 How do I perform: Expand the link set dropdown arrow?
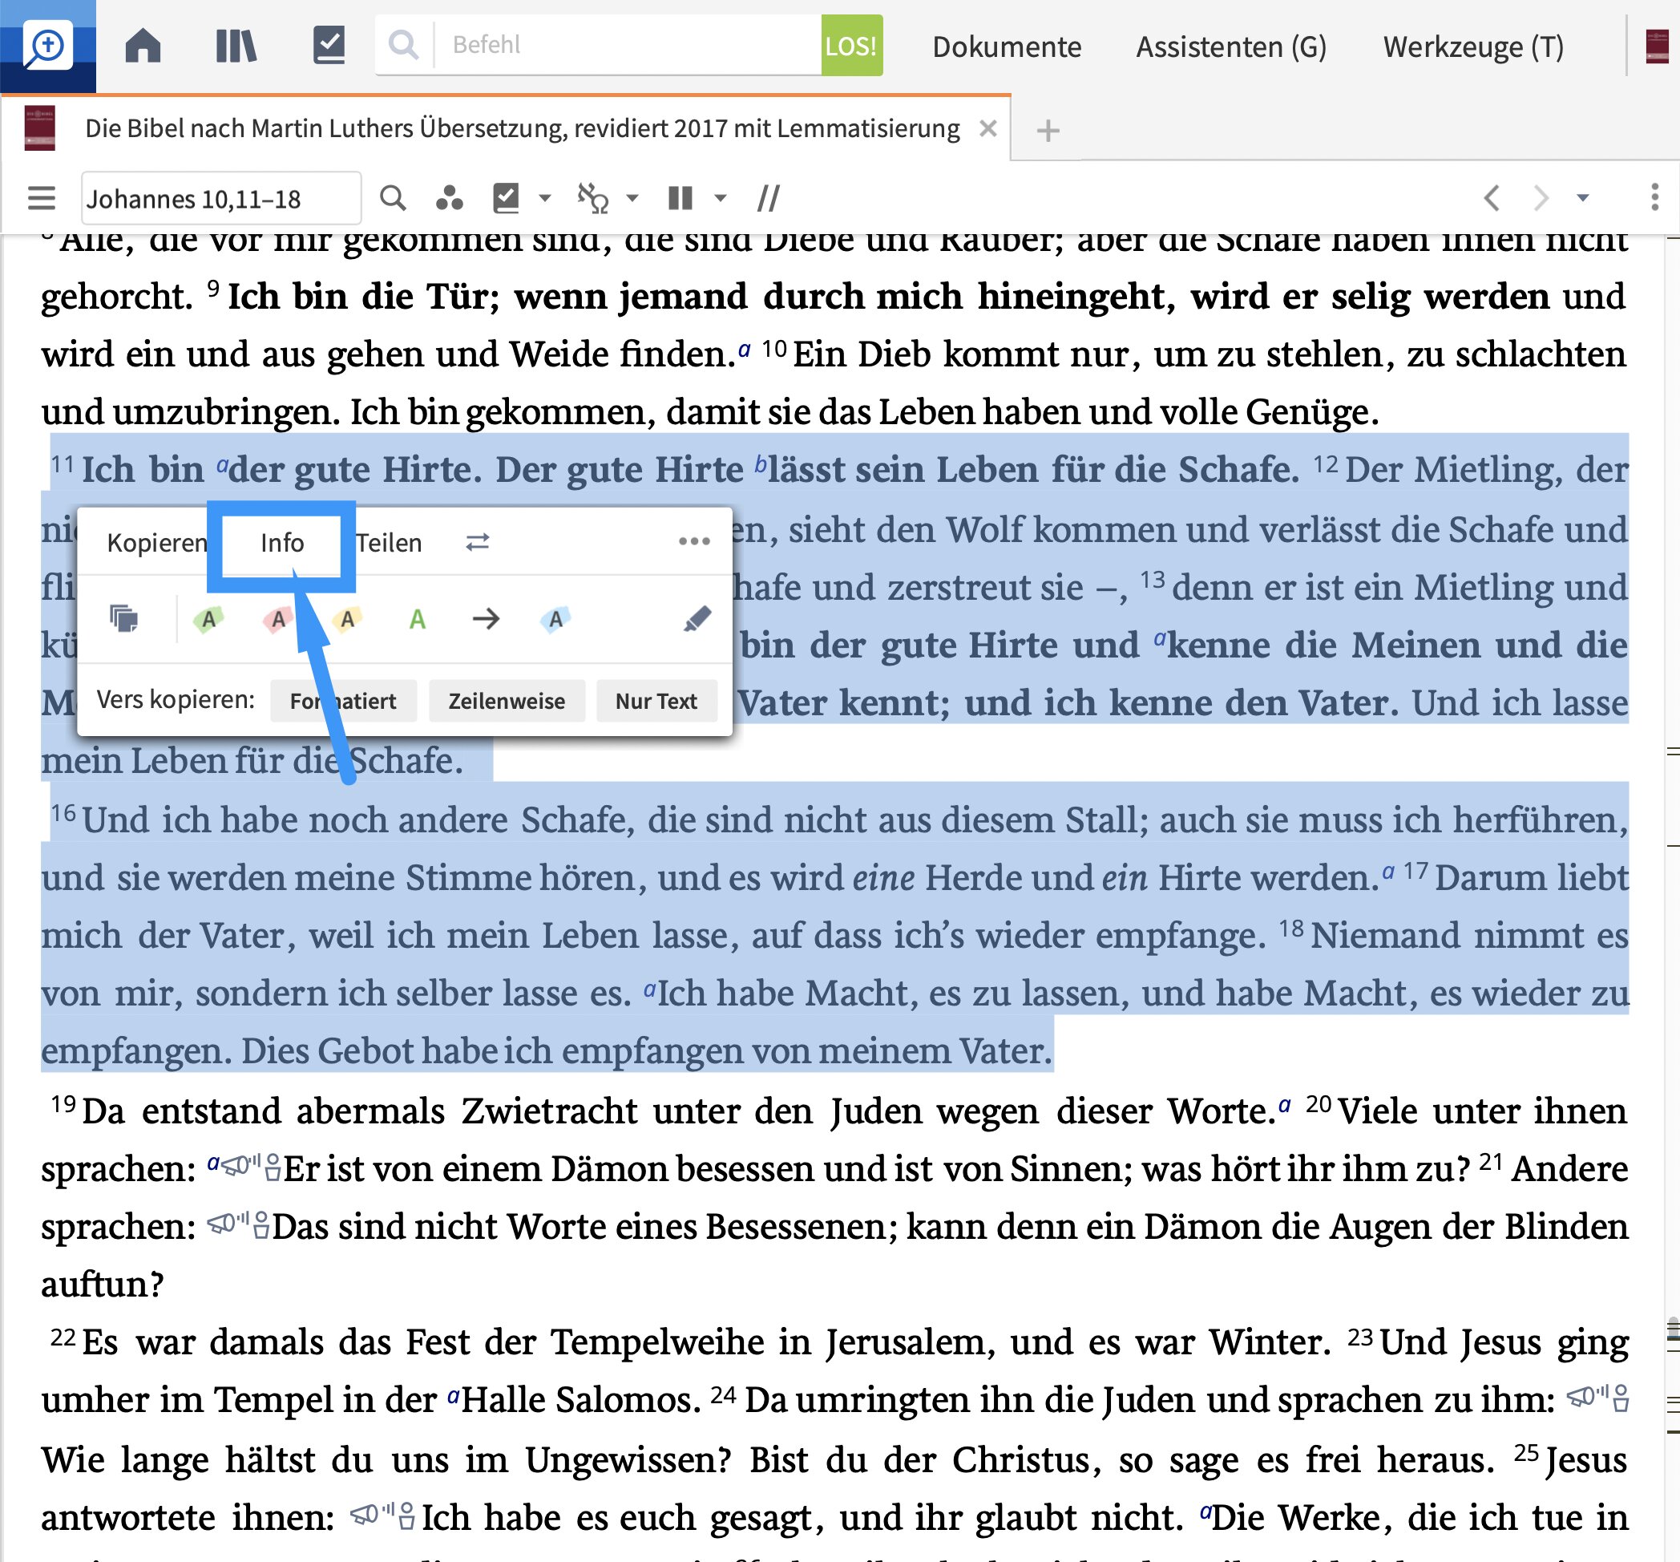(x=632, y=199)
